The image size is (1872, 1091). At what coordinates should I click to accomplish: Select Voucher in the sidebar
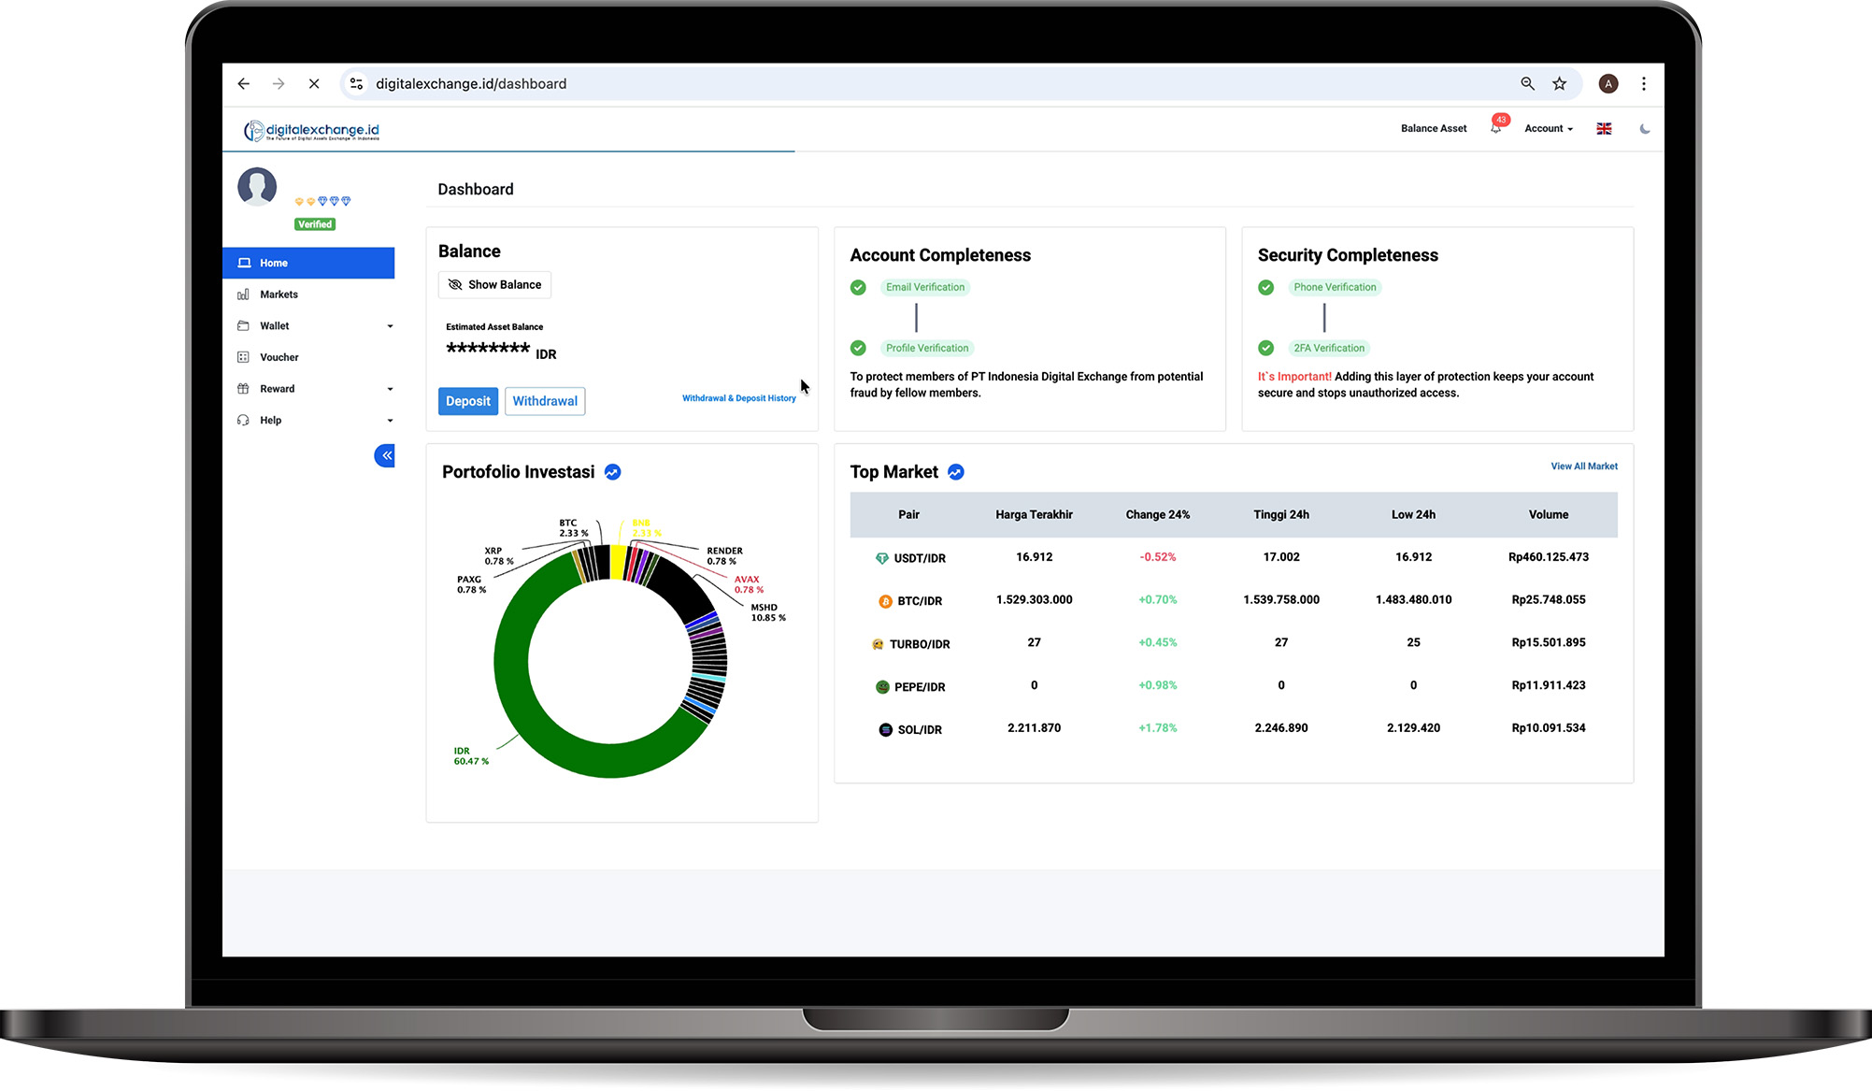coord(279,357)
